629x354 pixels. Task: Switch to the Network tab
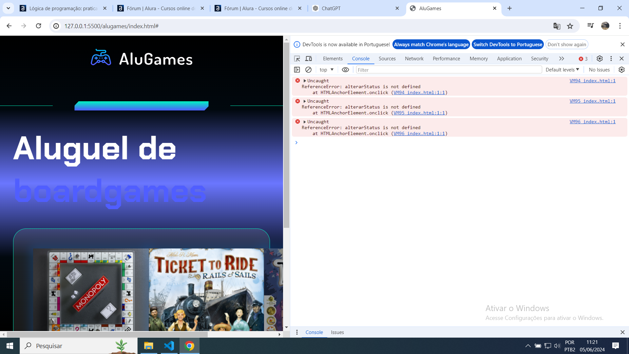tap(414, 59)
